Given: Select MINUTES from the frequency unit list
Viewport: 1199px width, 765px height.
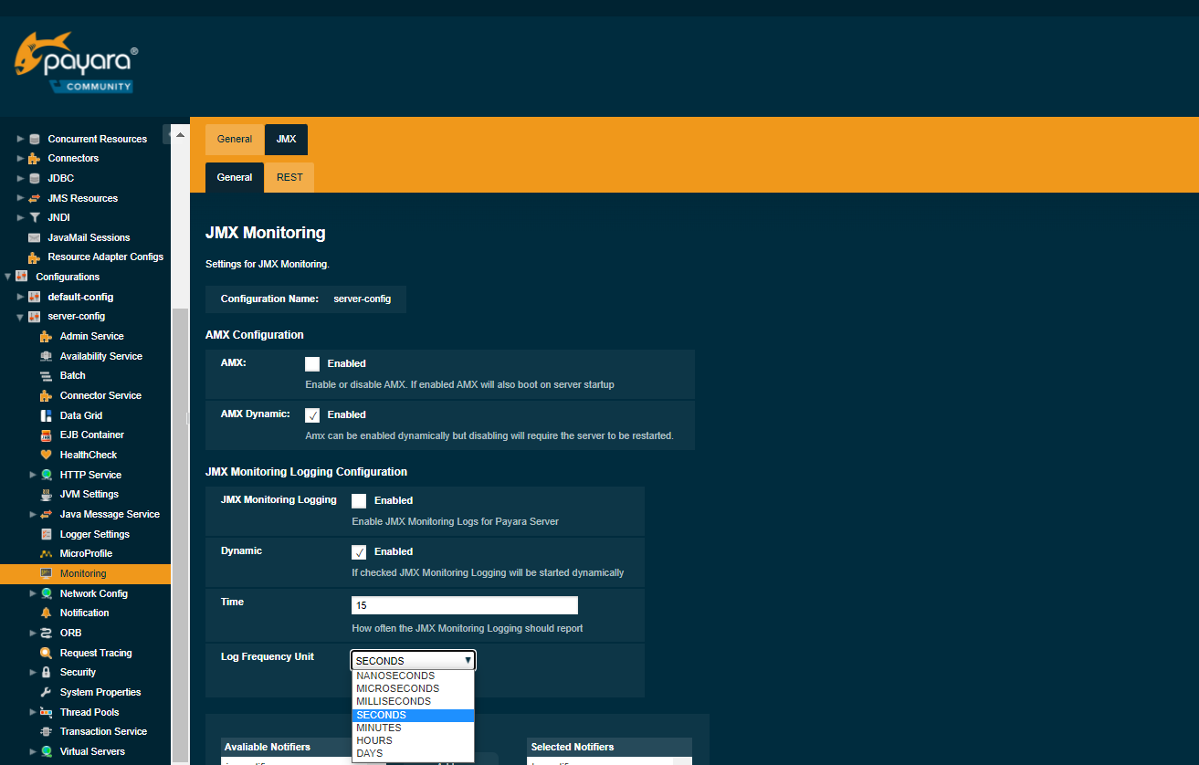Looking at the screenshot, I should click(x=379, y=728).
